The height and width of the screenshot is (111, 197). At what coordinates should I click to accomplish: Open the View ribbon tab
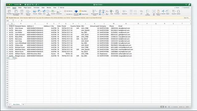55,8
